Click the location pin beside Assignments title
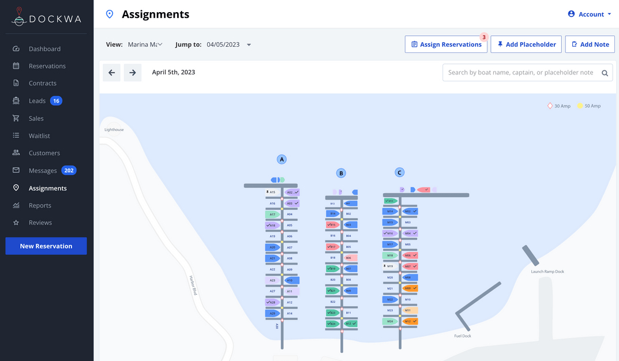 (110, 14)
